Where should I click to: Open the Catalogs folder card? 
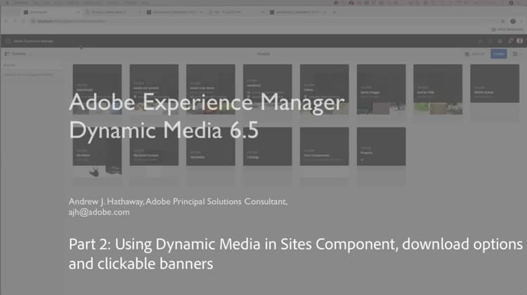pos(267,156)
